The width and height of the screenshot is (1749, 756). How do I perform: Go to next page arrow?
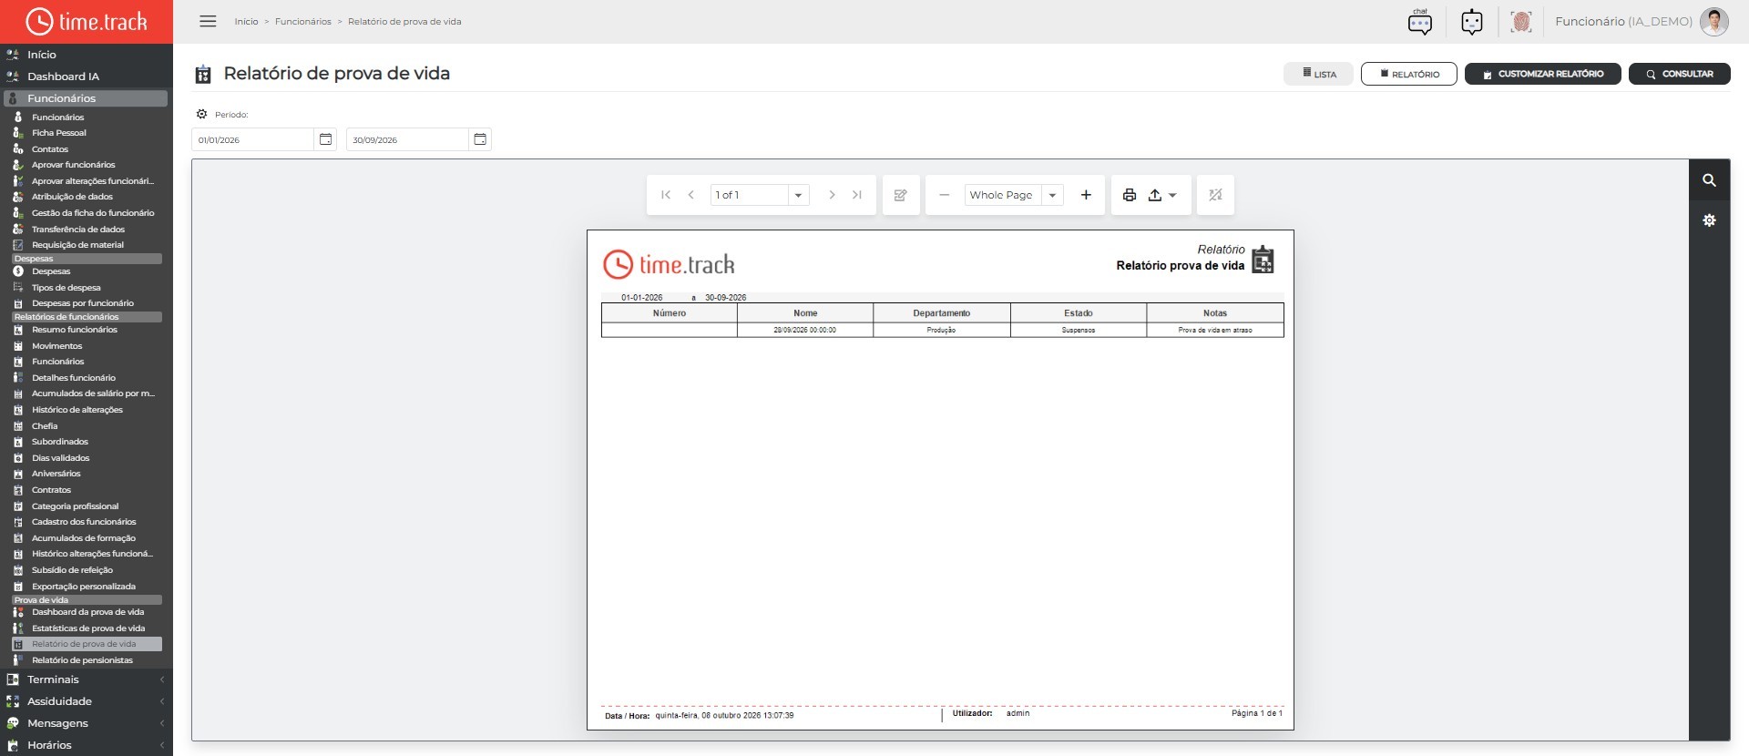click(x=831, y=195)
